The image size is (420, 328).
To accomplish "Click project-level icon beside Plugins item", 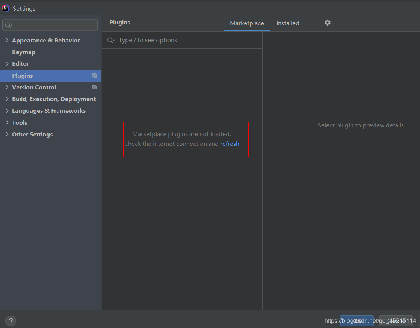I will point(95,76).
